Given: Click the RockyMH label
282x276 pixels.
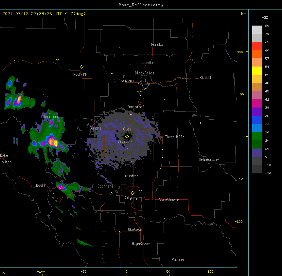Looking at the screenshot, I should pyautogui.click(x=80, y=74).
